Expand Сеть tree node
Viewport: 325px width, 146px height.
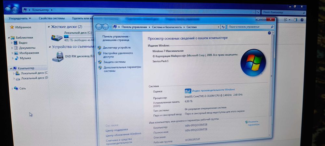[x=12, y=89]
